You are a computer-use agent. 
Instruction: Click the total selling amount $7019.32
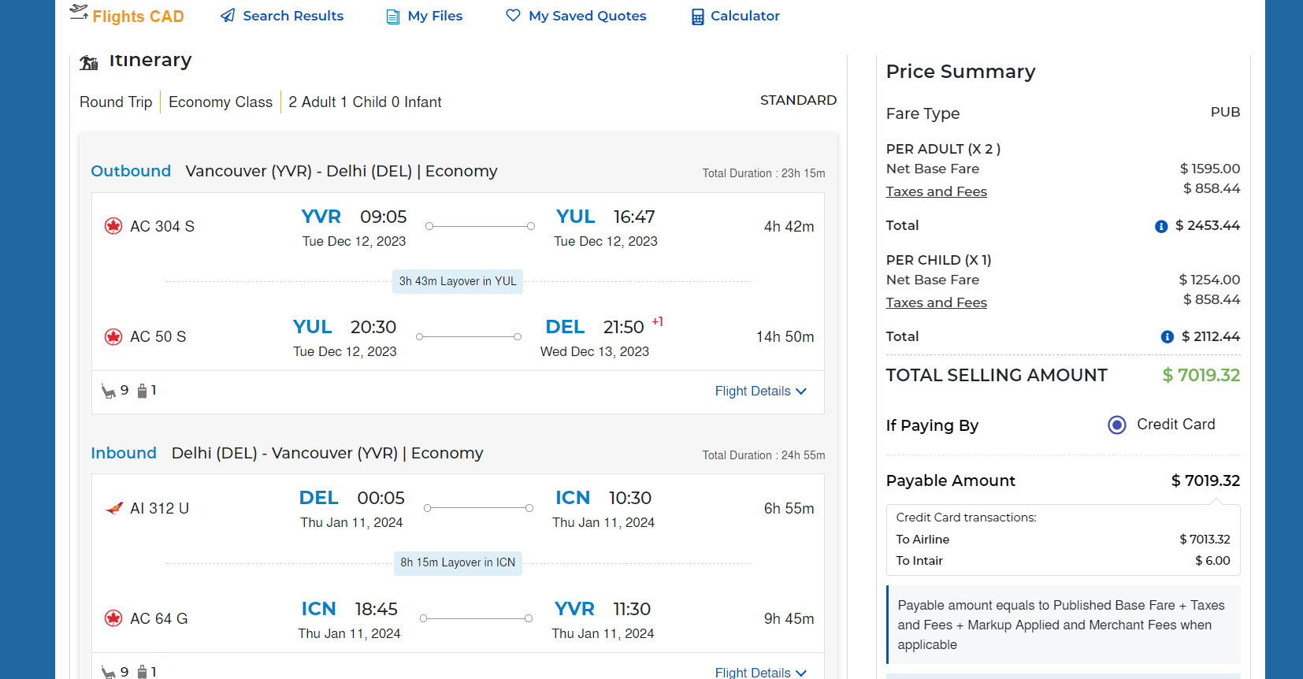click(x=1201, y=375)
